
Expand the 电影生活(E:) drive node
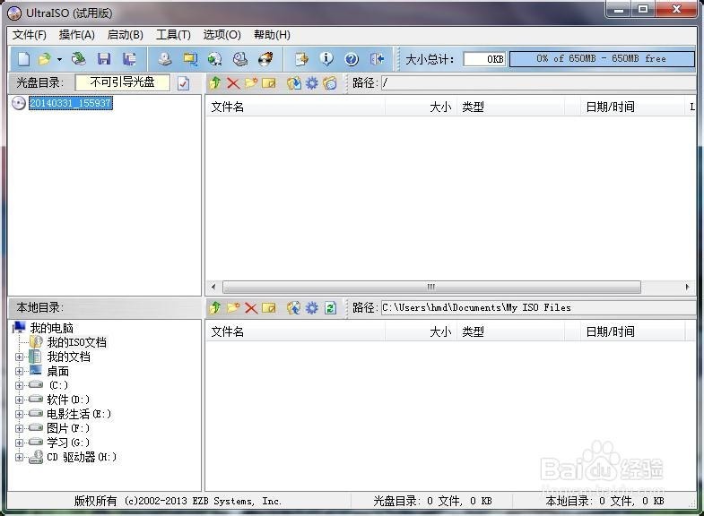(19, 414)
